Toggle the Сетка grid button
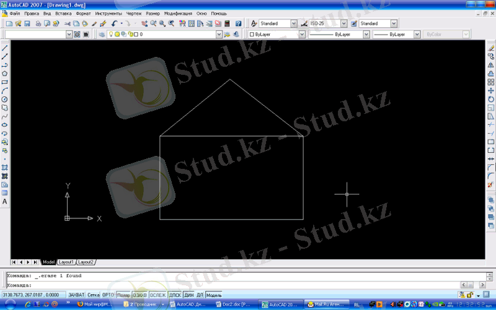The image size is (496, 310). pyautogui.click(x=93, y=295)
